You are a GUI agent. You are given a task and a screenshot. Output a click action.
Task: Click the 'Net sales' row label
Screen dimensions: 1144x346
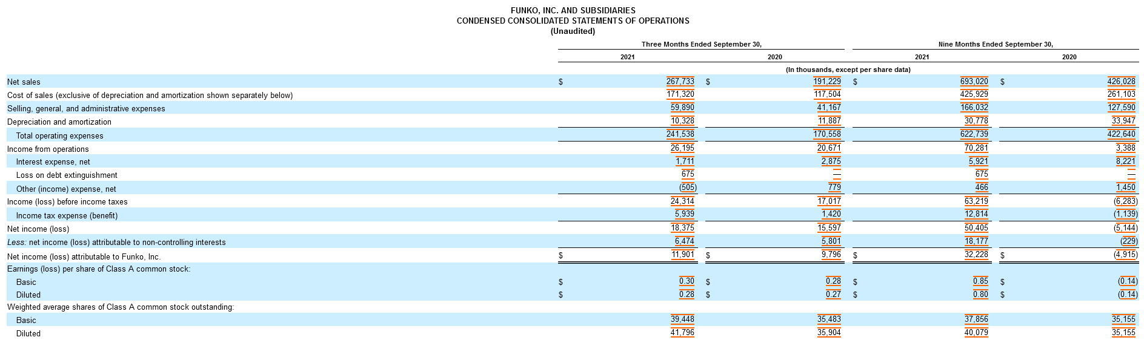pos(24,82)
